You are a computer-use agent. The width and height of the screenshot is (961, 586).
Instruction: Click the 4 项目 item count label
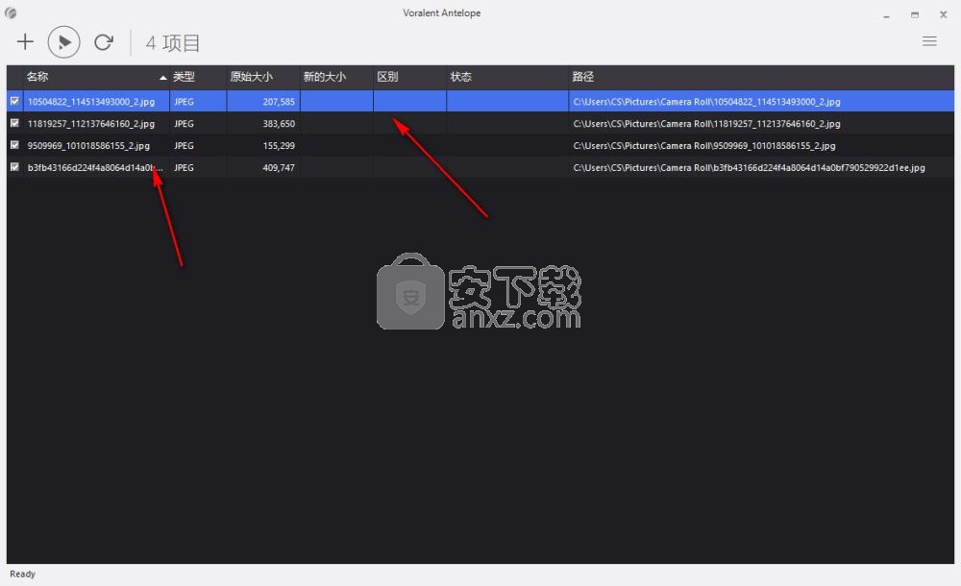(x=173, y=43)
